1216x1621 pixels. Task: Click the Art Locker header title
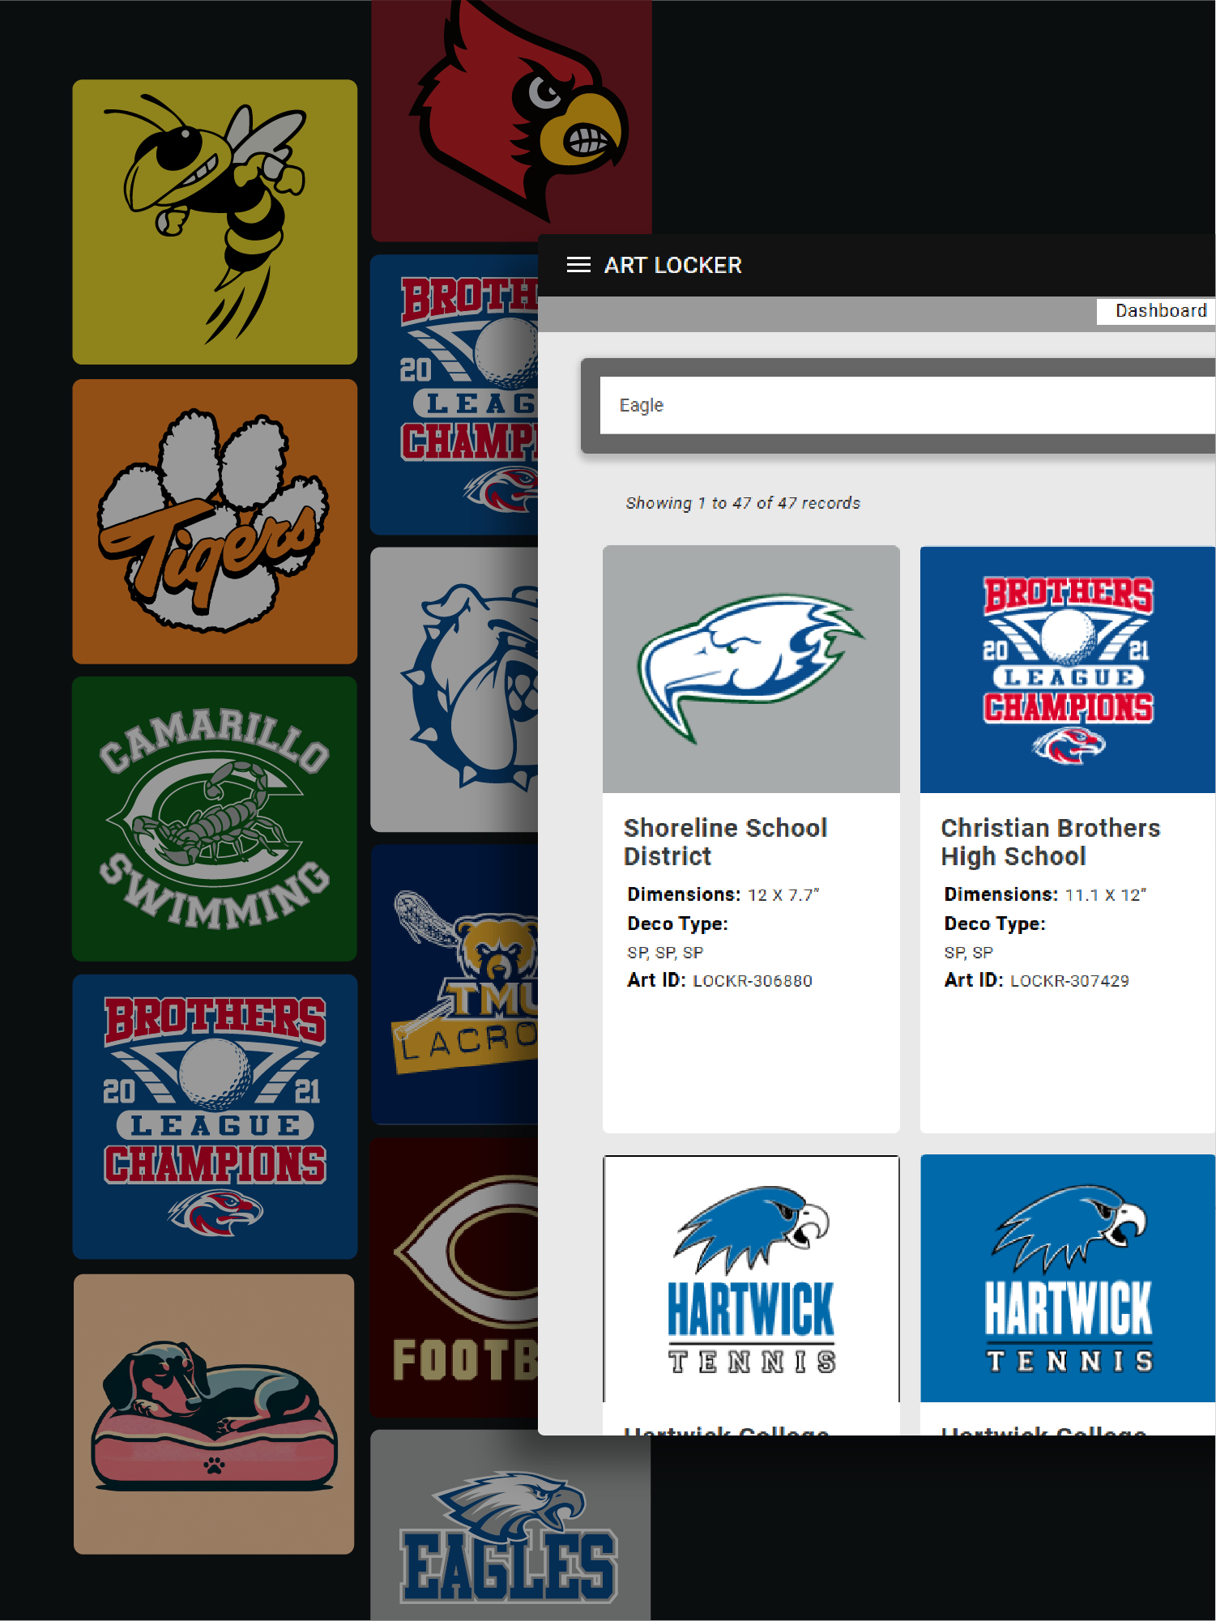pos(672,265)
